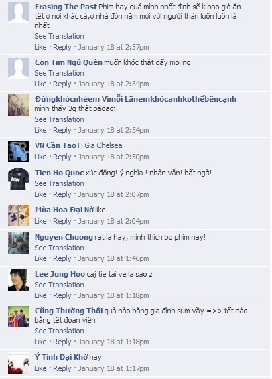This screenshot has width=272, height=379.
Task: Like Nguyen Chuong's comment
Action: 40,258
